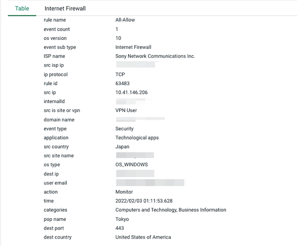The width and height of the screenshot is (297, 246).
Task: Click the United States of America value
Action: (x=143, y=237)
